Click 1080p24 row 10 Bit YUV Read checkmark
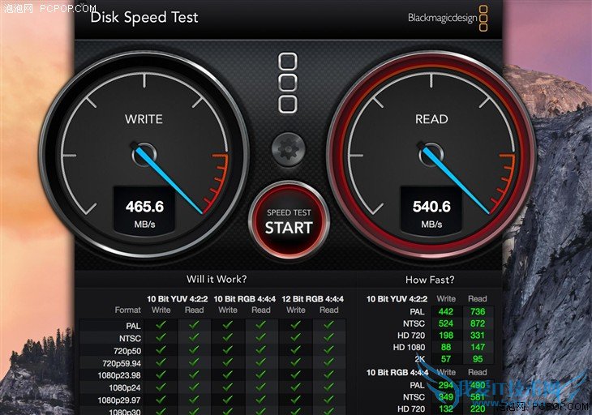Screen dimensions: 592x415 194,387
